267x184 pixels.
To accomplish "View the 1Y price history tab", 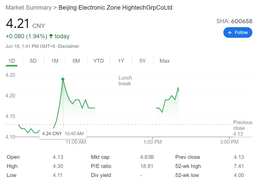I will point(121,61).
